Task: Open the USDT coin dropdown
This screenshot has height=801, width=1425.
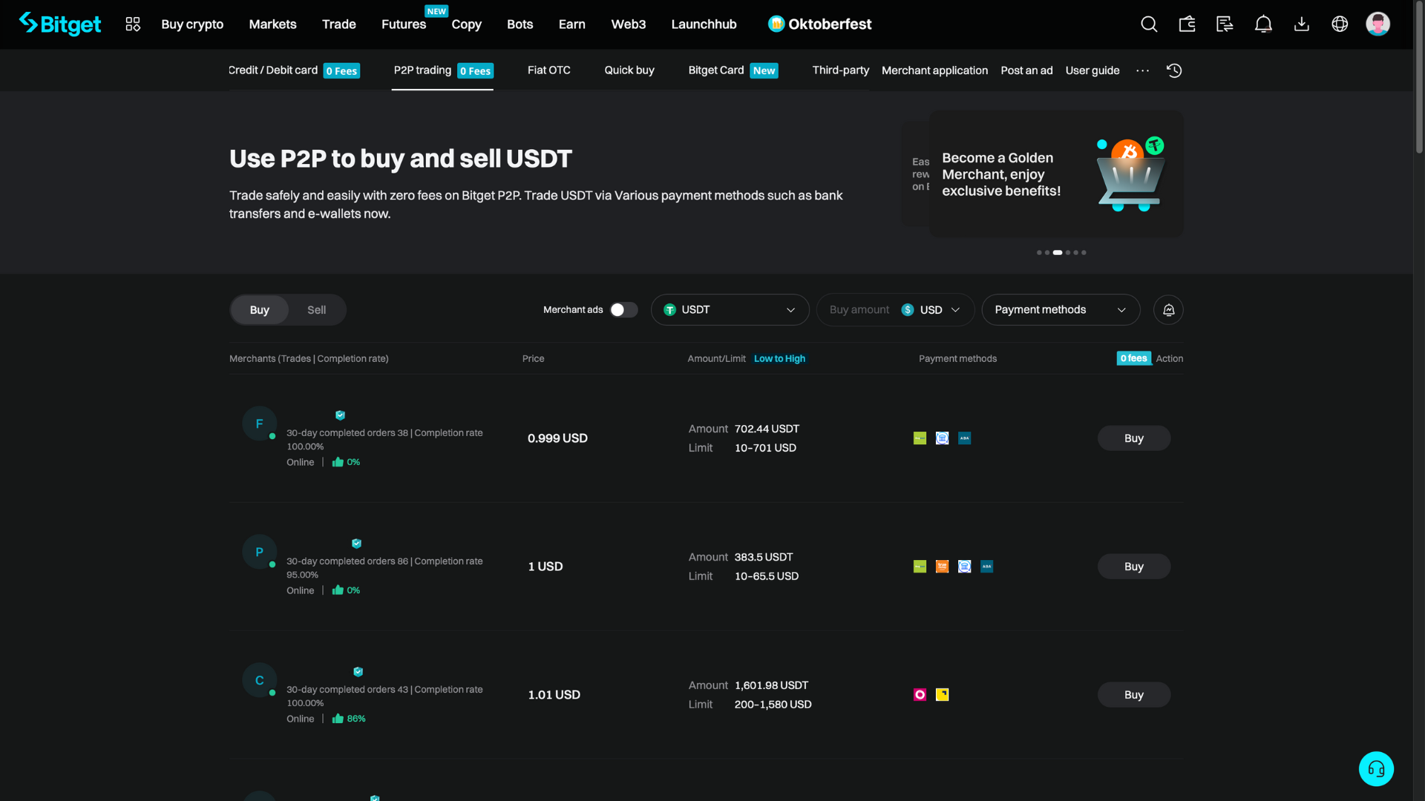Action: (x=730, y=310)
